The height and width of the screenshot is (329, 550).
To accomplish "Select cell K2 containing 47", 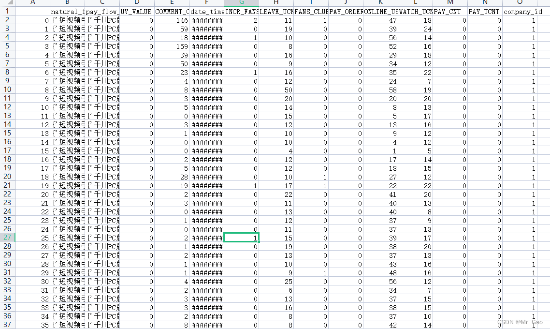I will click(x=380, y=20).
